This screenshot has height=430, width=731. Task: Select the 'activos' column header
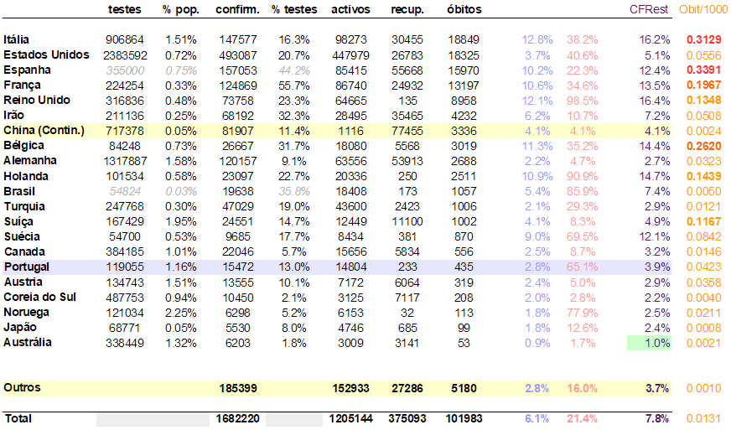(350, 9)
